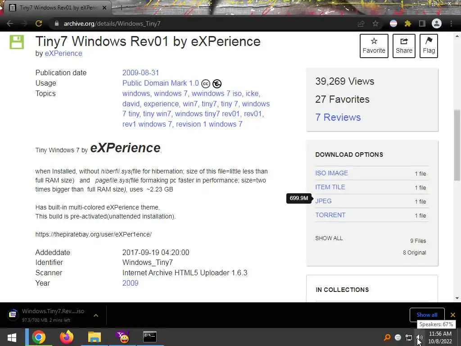Close the Tiny7 Windows browser tab
Image resolution: width=461 pixels, height=346 pixels.
[x=104, y=8]
